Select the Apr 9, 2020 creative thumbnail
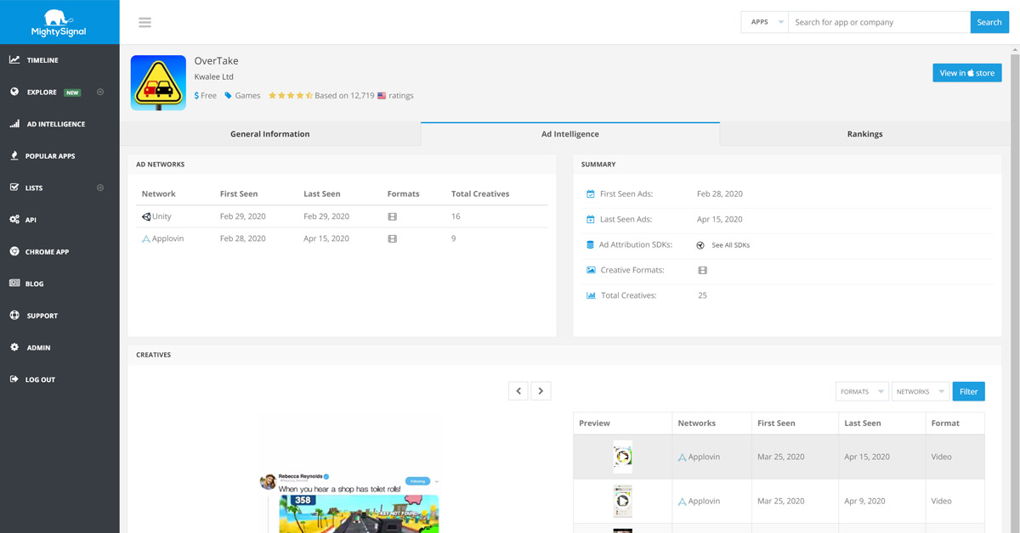 point(623,501)
